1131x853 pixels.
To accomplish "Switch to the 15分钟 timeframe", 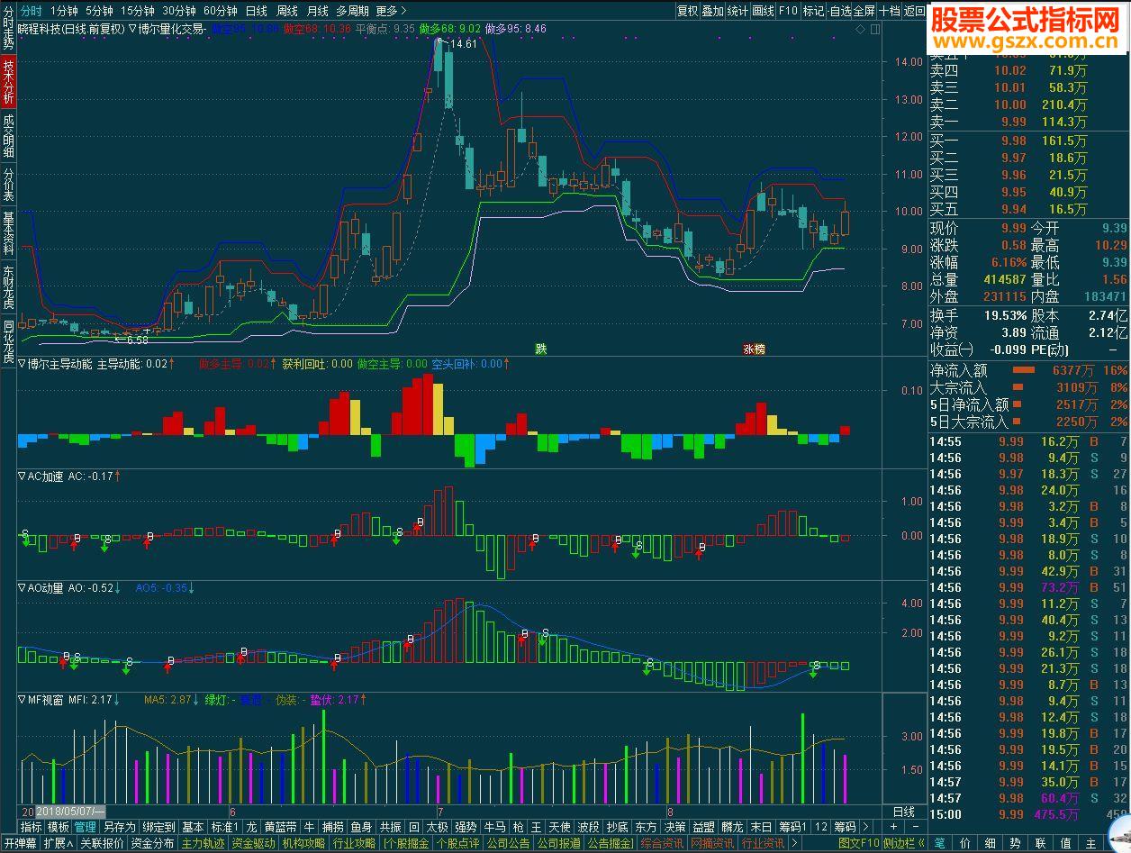I will (138, 11).
